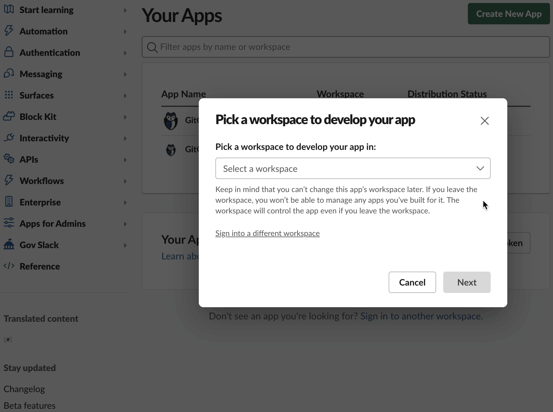Open the Beta features link
The height and width of the screenshot is (412, 553).
point(30,406)
